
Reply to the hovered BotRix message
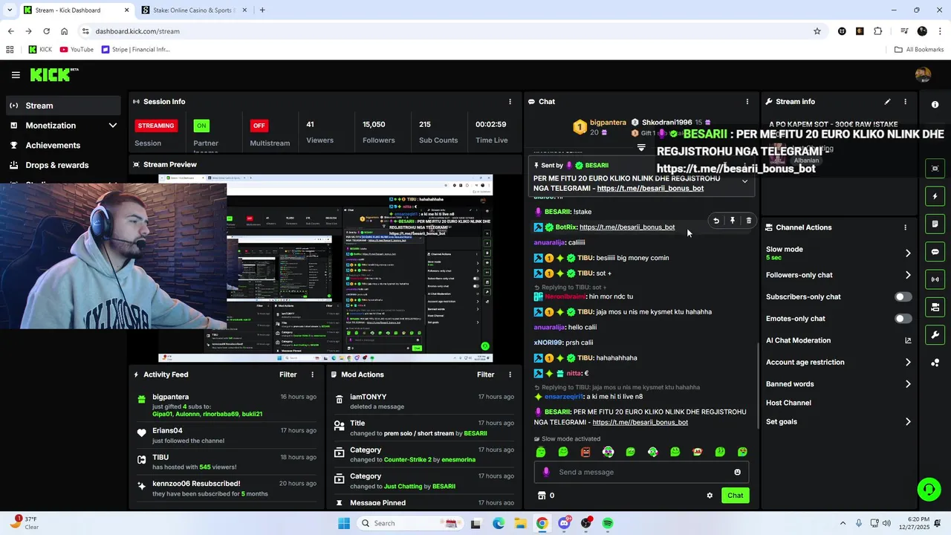[x=716, y=221]
